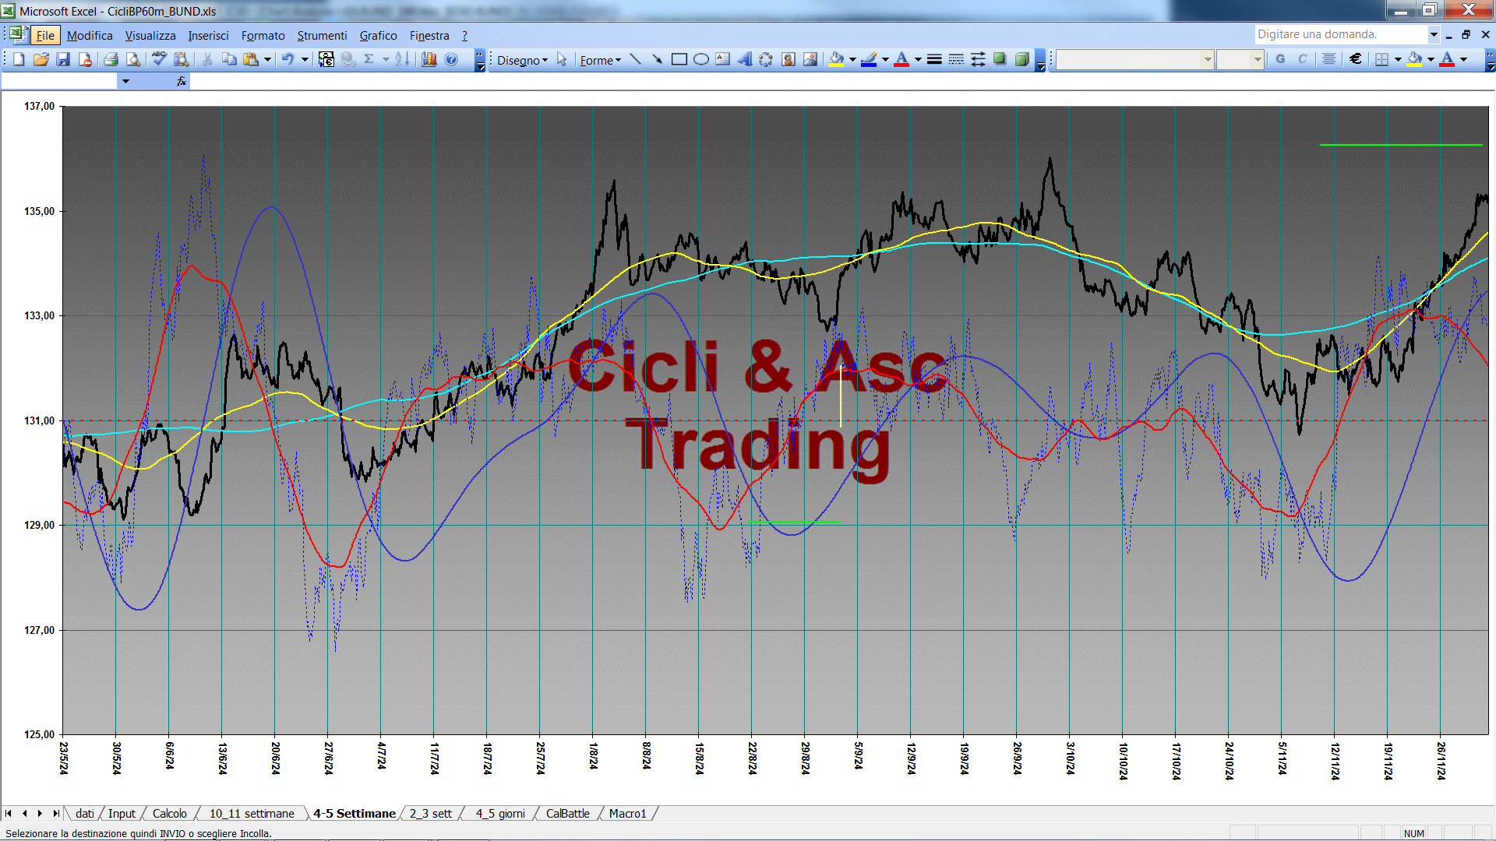Open a file with the Open folder icon

coord(41,60)
